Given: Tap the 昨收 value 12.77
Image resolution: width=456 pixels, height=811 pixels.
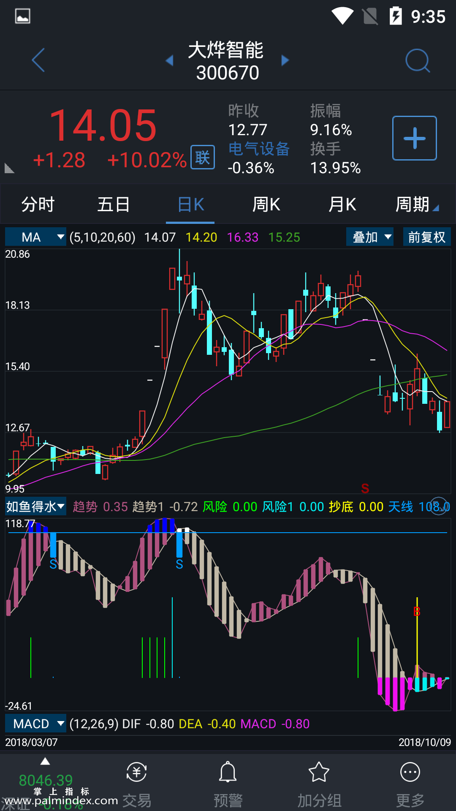Looking at the screenshot, I should [248, 130].
